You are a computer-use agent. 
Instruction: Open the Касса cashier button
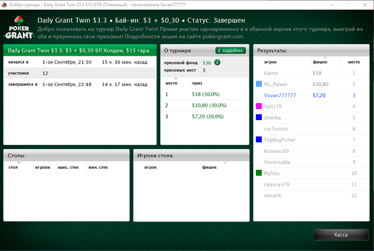click(x=341, y=235)
